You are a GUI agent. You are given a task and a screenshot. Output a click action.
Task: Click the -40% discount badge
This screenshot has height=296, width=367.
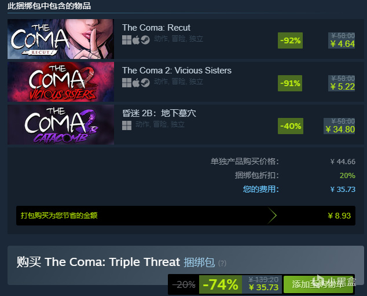click(291, 126)
